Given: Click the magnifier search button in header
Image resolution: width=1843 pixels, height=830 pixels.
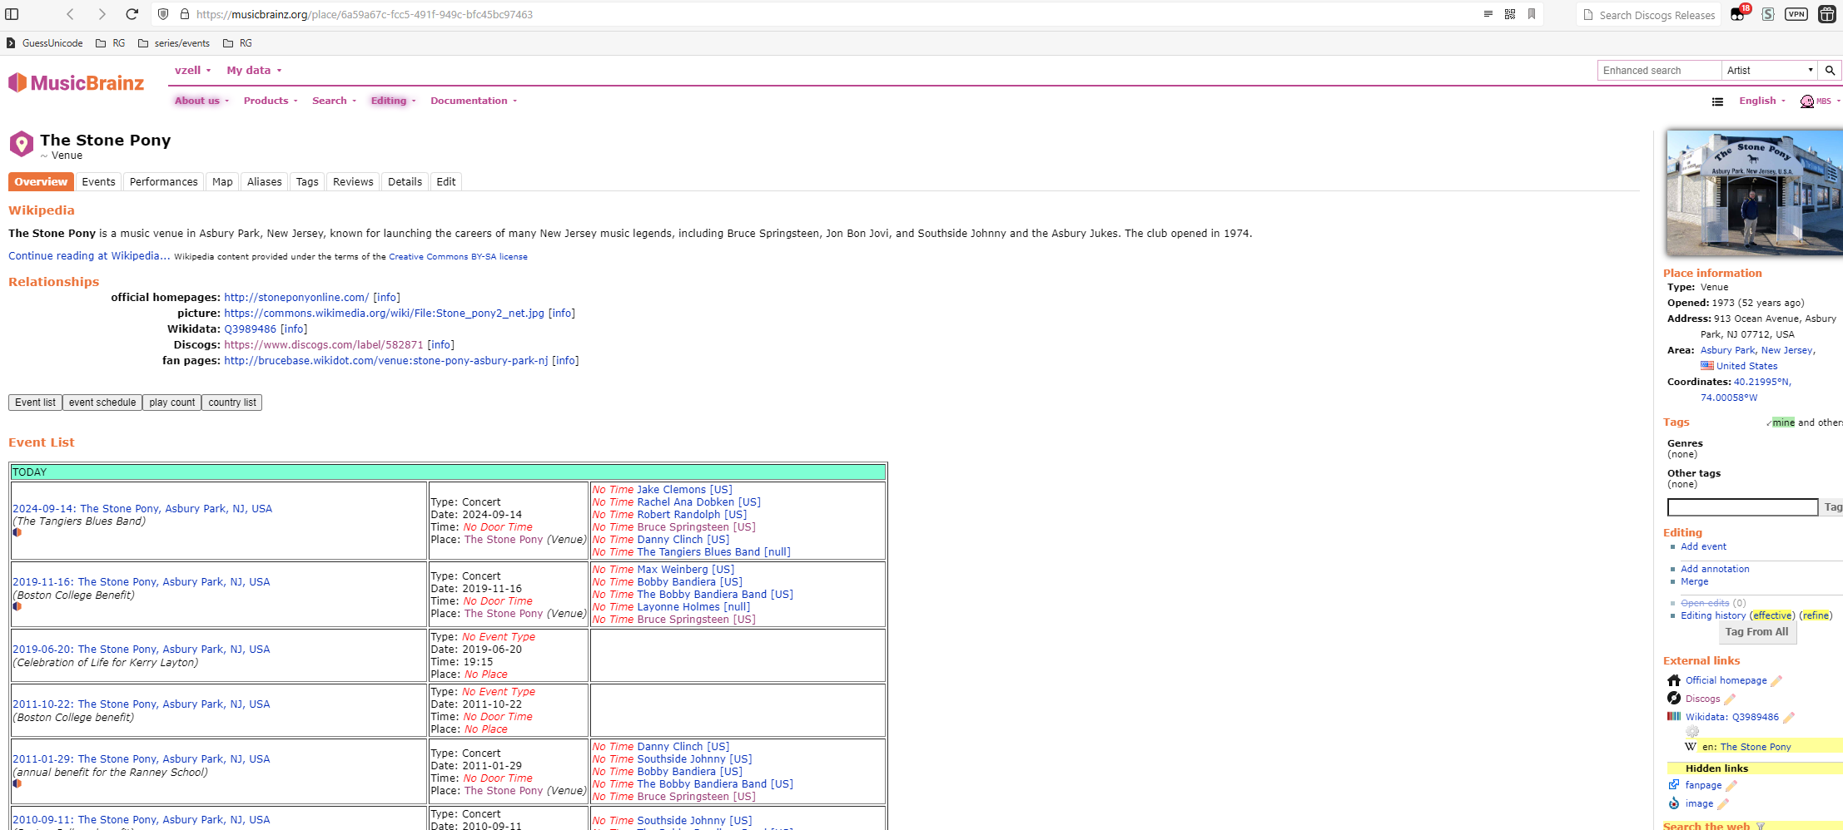Looking at the screenshot, I should [1830, 71].
